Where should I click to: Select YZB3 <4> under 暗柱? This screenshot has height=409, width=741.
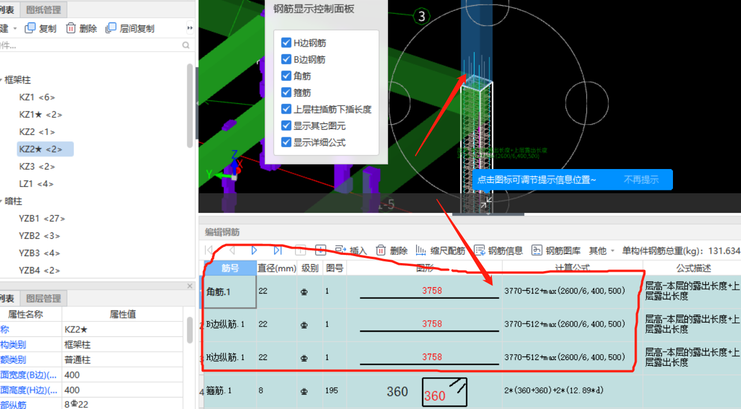point(39,253)
